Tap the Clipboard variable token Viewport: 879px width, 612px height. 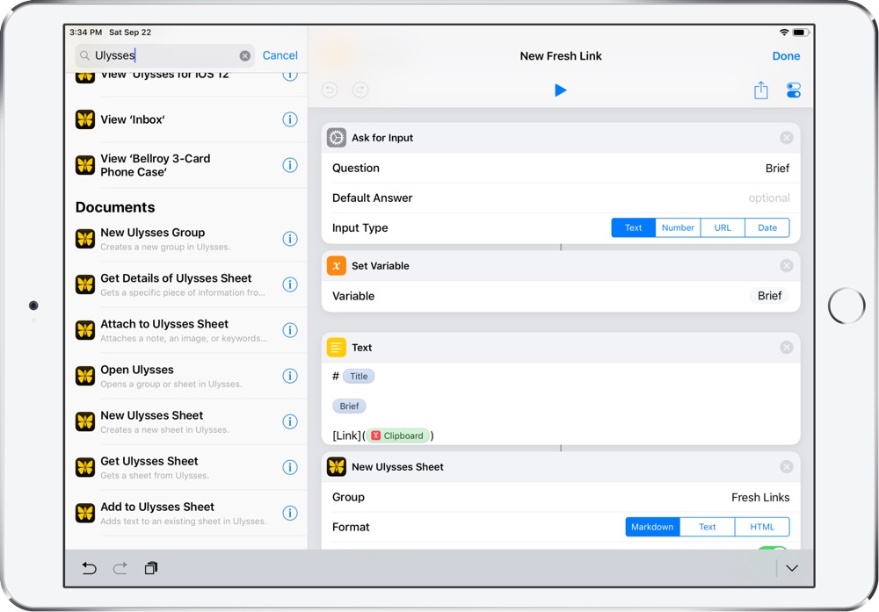[398, 436]
